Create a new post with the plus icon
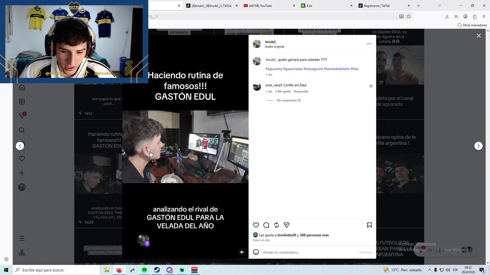This screenshot has height=275, width=490. coord(22,173)
